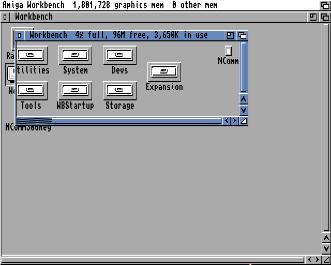Click main window scroll right arrow
Image resolution: width=331 pixels, height=265 pixels.
pos(317,259)
